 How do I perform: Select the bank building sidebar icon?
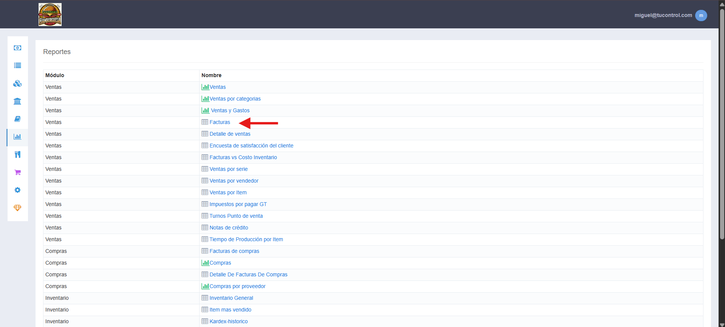[x=17, y=101]
